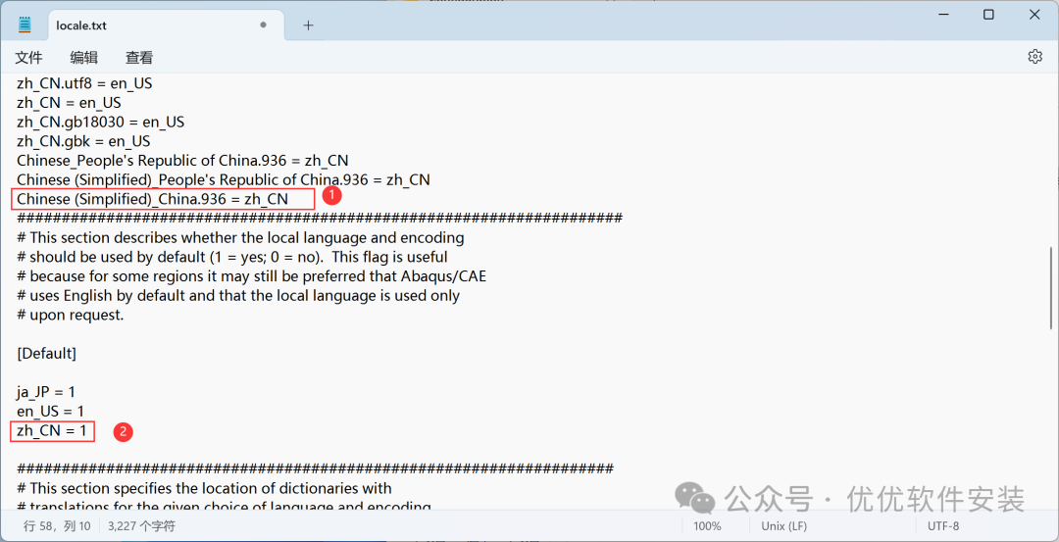
Task: Click unsaved changes dot on locale.txt tab
Action: pos(263,25)
